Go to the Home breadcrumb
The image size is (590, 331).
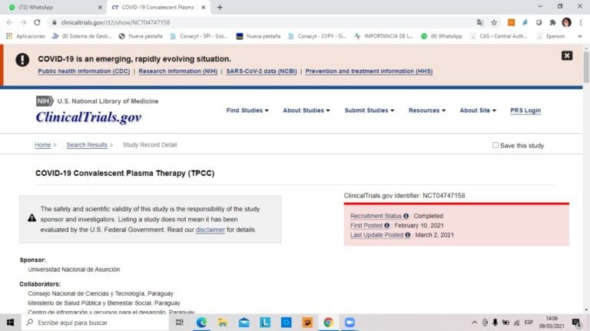(42, 145)
